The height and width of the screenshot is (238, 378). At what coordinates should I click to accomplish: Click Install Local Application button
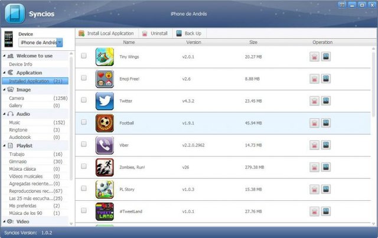pyautogui.click(x=106, y=34)
